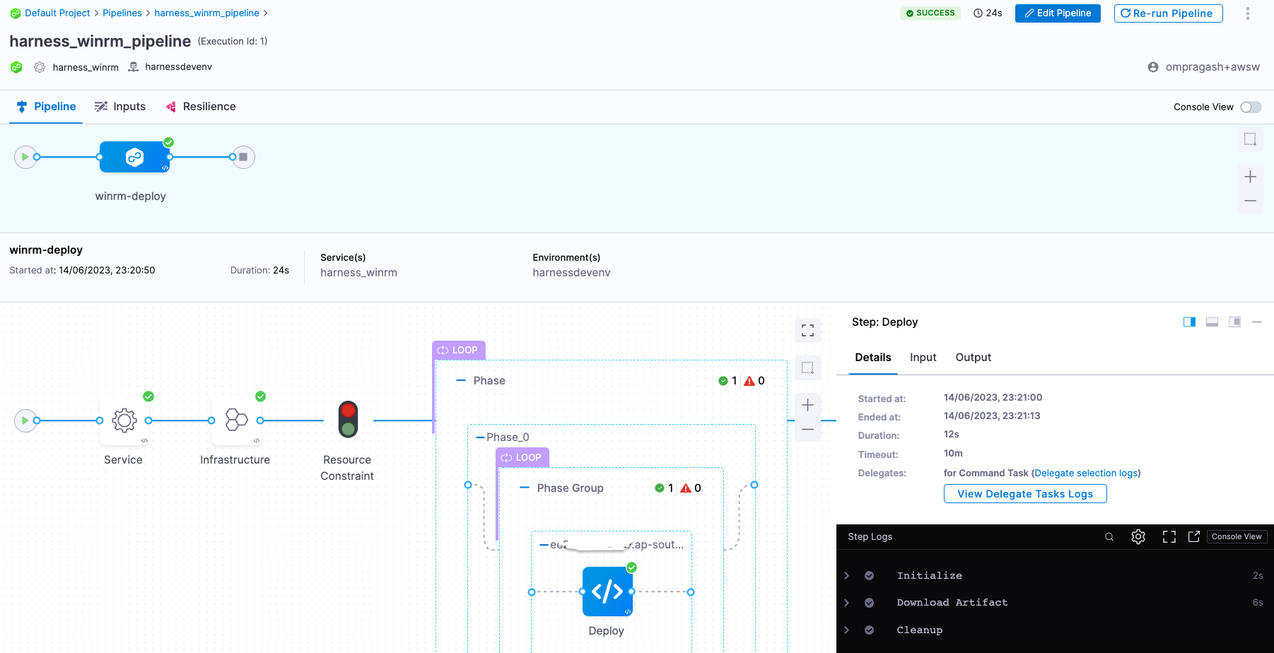Viewport: 1274px width, 653px height.
Task: Open Delegate selection logs link
Action: pos(1086,473)
